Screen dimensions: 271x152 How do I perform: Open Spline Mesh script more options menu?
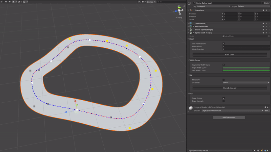[269, 33]
